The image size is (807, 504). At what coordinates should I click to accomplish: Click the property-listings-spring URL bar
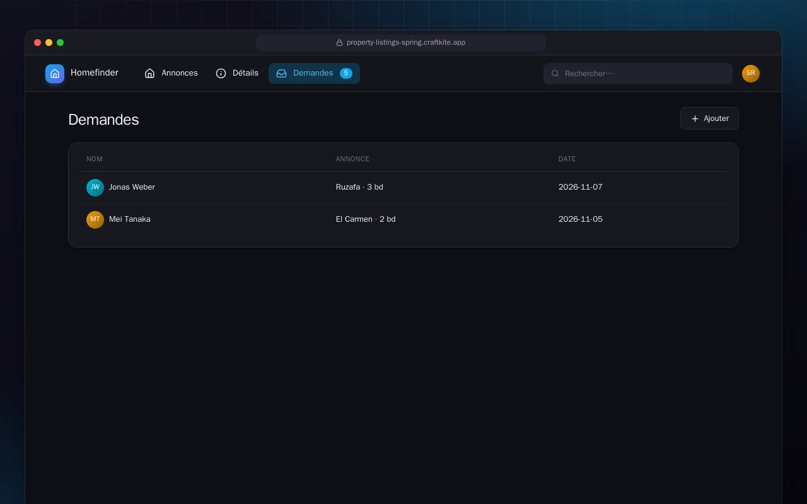pyautogui.click(x=401, y=43)
